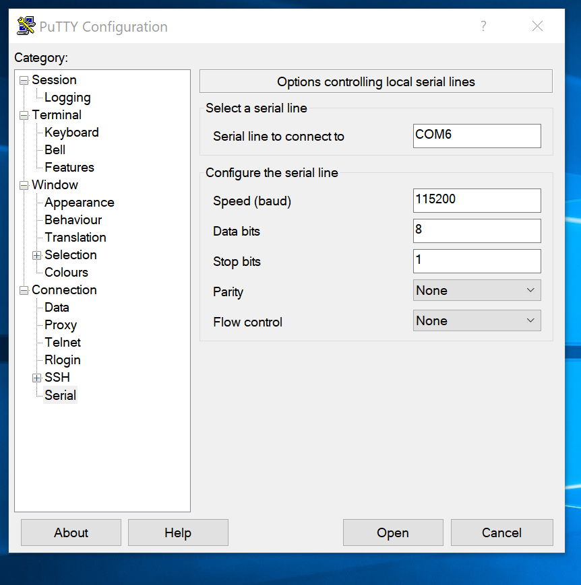Viewport: 581px width, 585px height.
Task: Click the About button
Action: (71, 532)
